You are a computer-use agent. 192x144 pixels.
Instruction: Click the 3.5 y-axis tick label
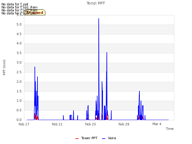pos(19,53)
